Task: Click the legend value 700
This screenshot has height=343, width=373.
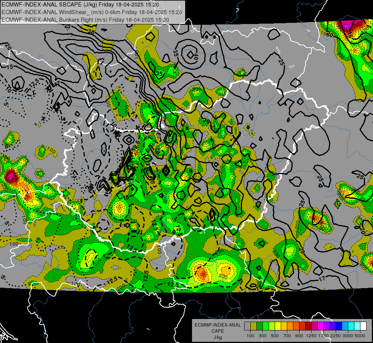Action: pos(287,336)
